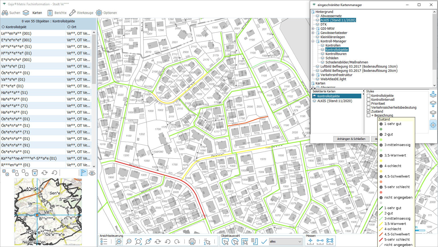Open the Werkzeuge menu
Viewport: 438px width, 247px height.
point(81,13)
